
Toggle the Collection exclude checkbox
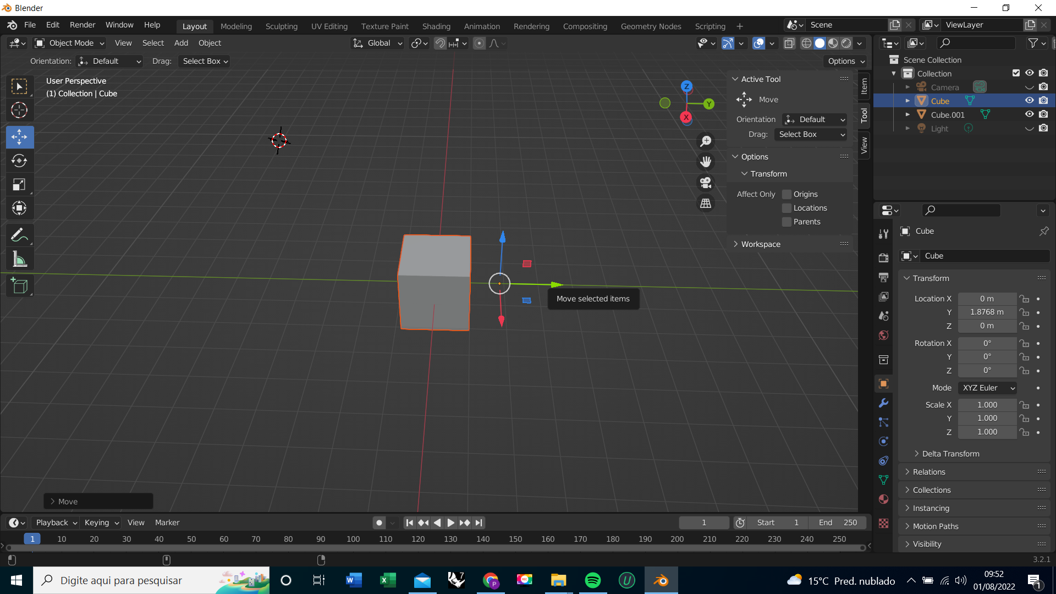click(1016, 73)
